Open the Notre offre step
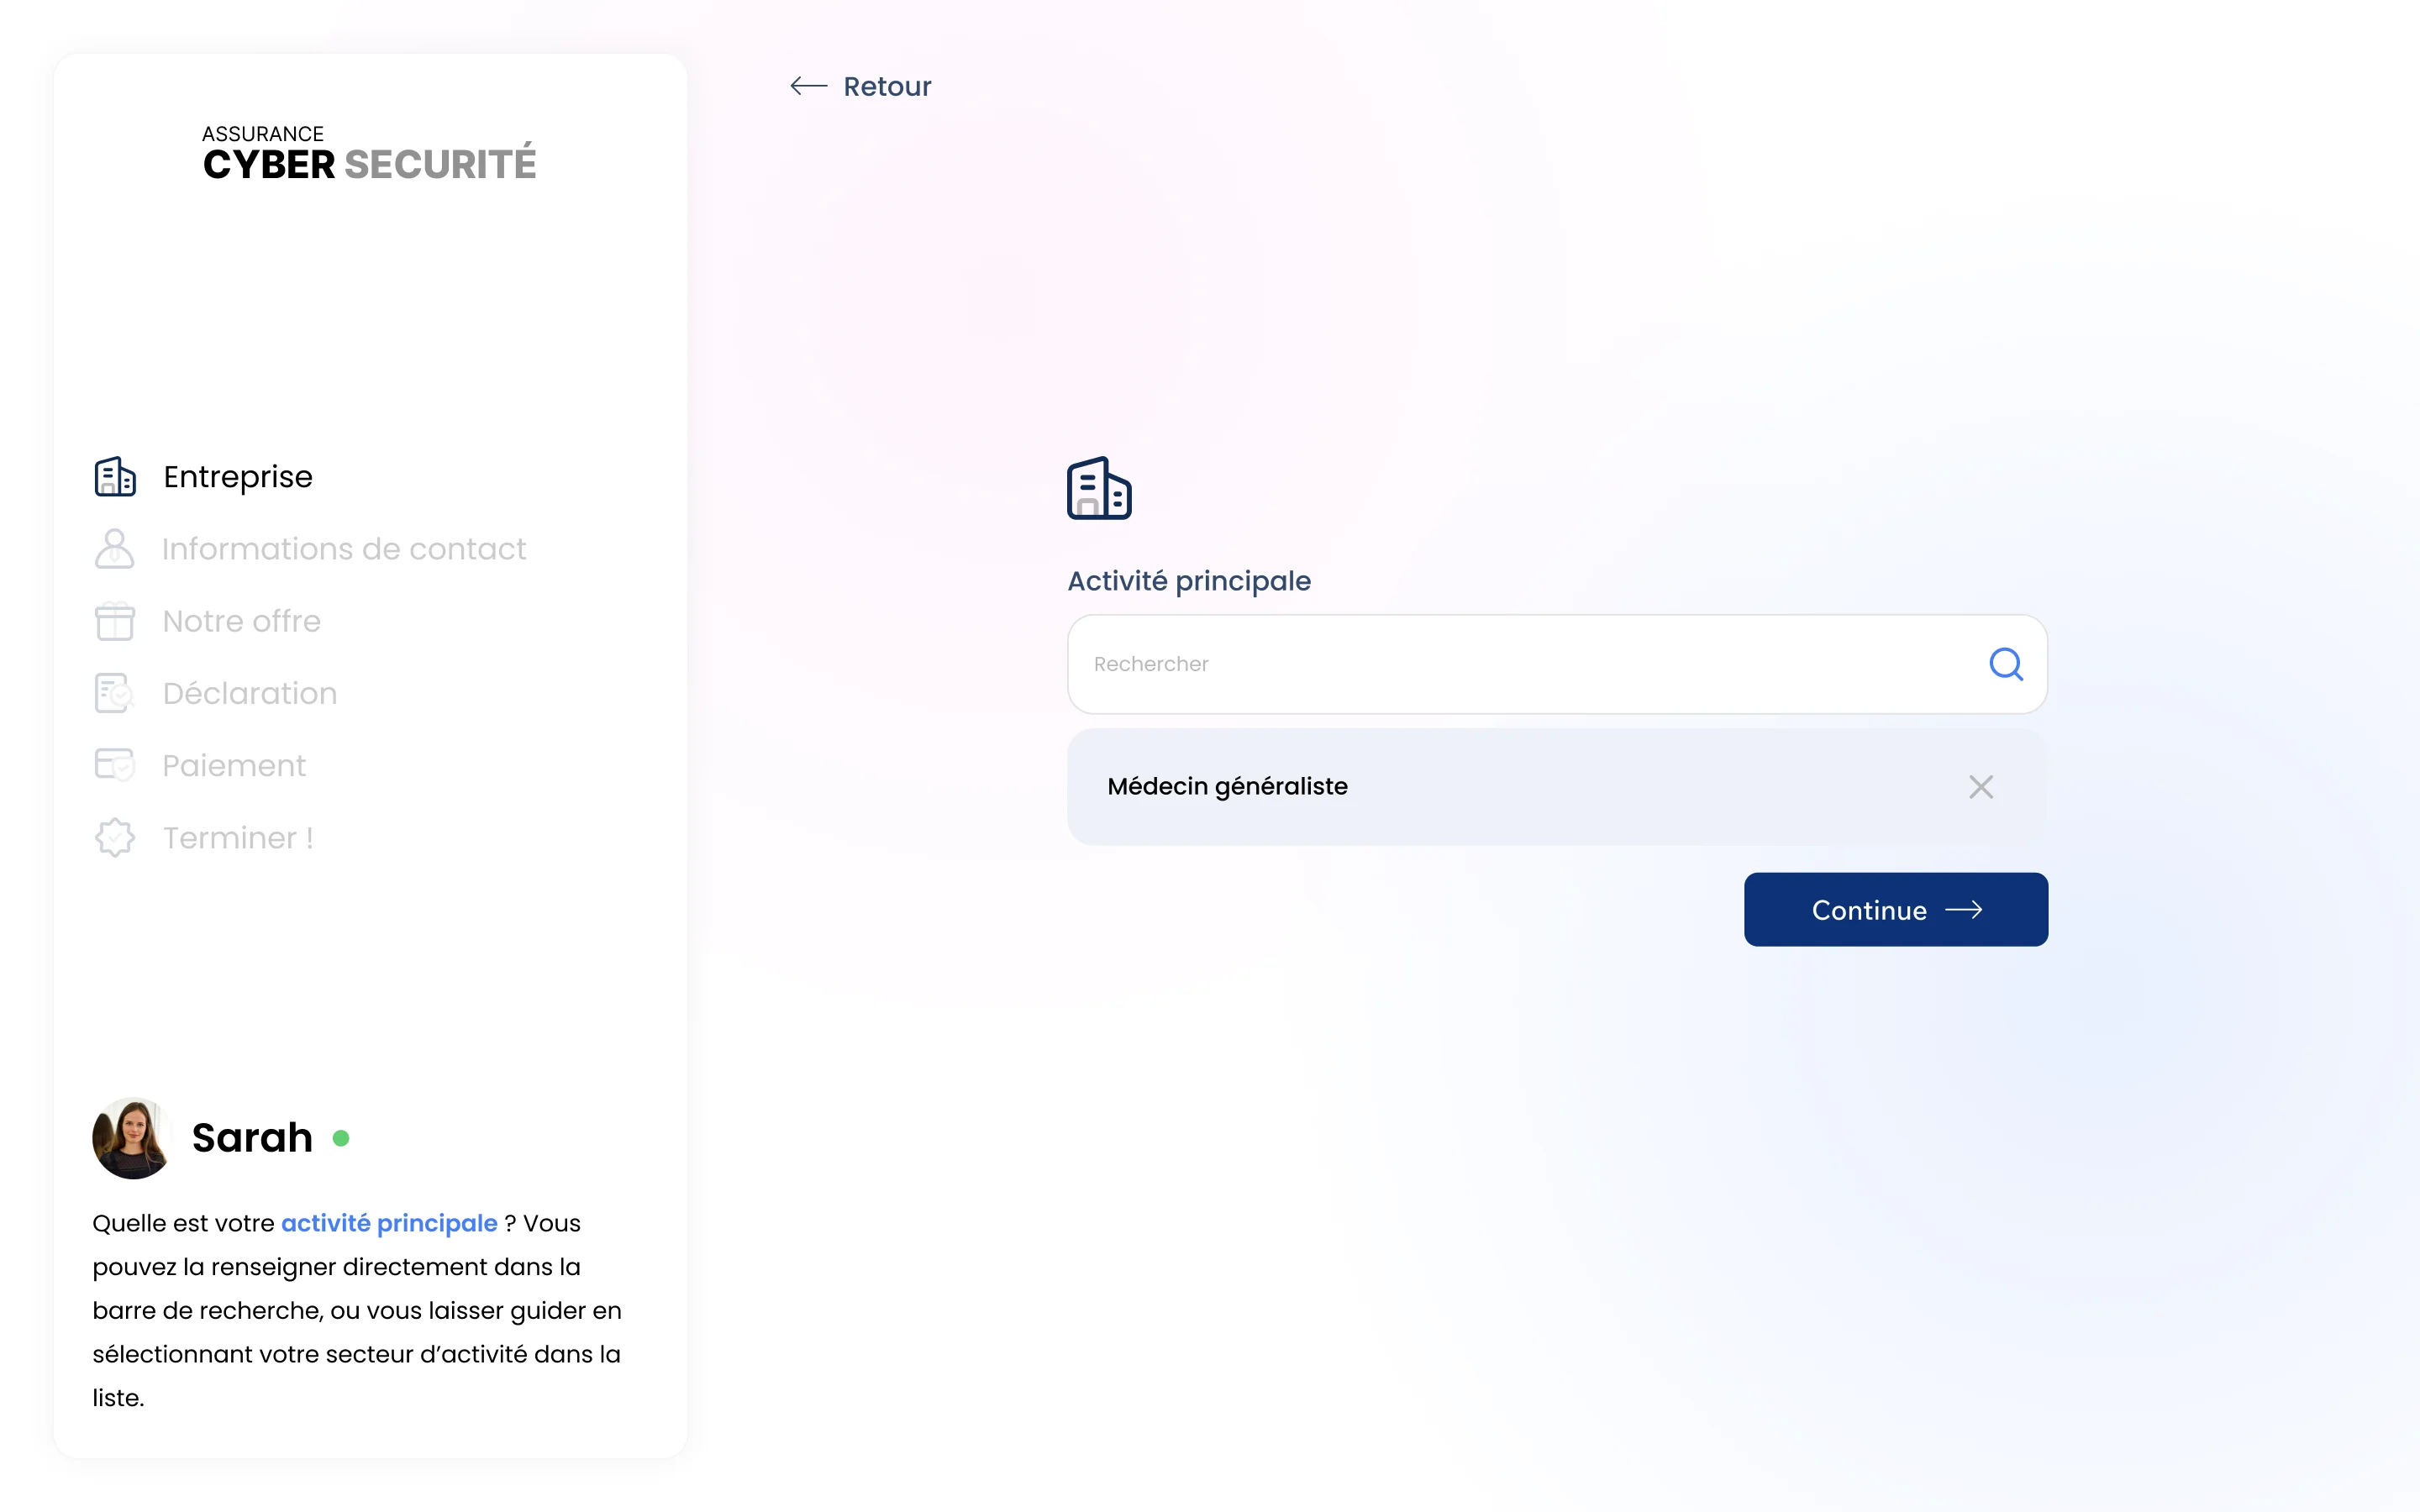This screenshot has width=2420, height=1512. 242,621
